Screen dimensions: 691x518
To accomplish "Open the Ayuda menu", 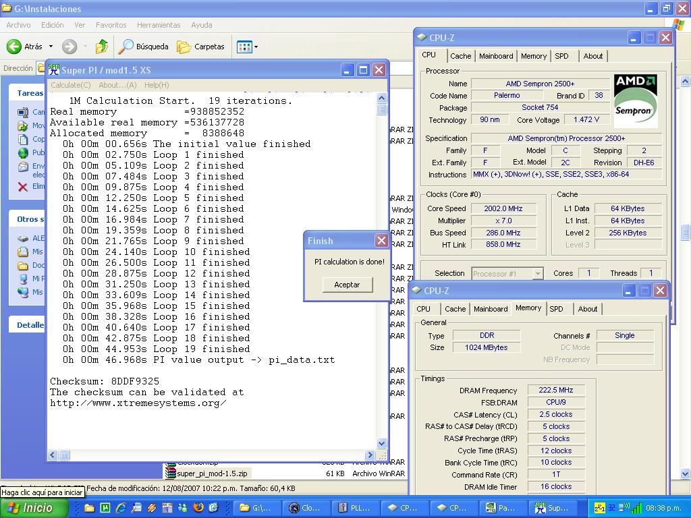I will 201,25.
